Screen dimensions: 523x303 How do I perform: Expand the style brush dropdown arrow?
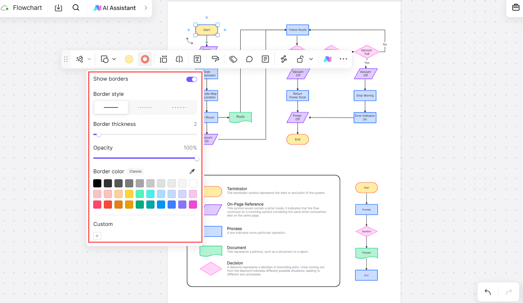point(89,59)
